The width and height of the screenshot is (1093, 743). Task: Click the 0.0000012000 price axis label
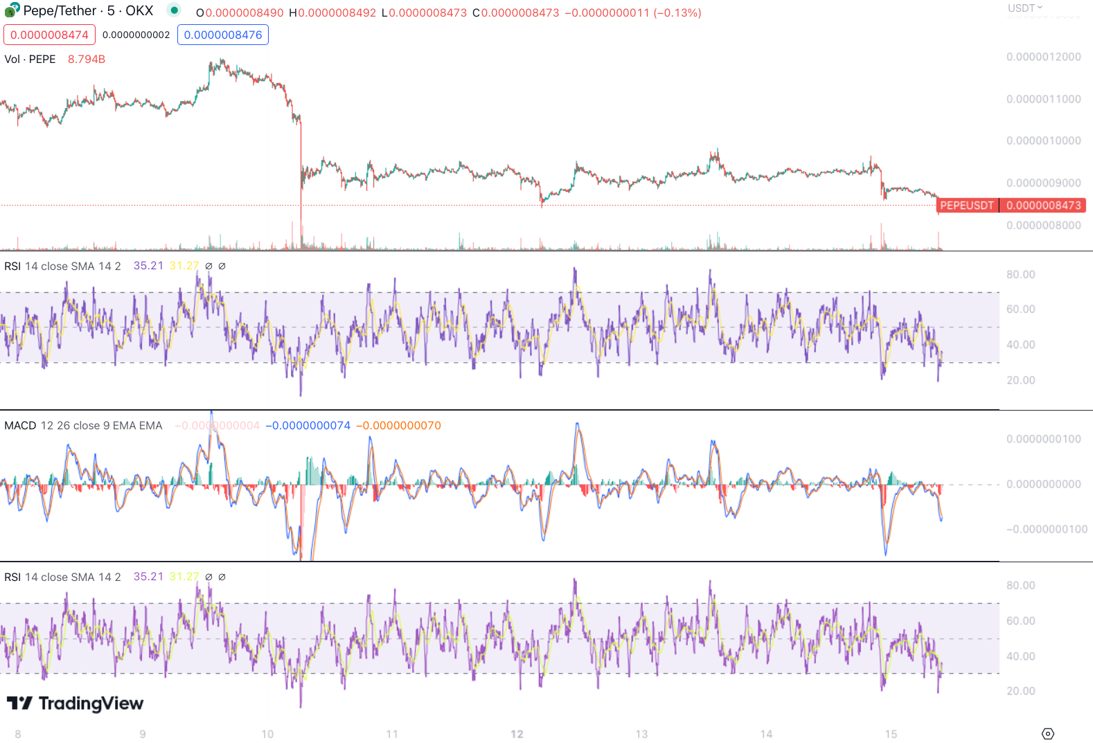pos(1043,57)
